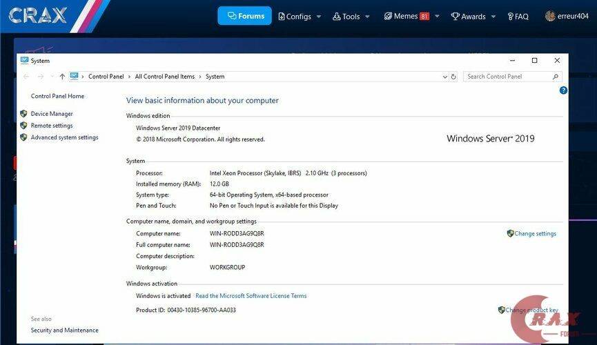Expand chevron after All Control Panel Items
This screenshot has height=345, width=597.
[200, 77]
